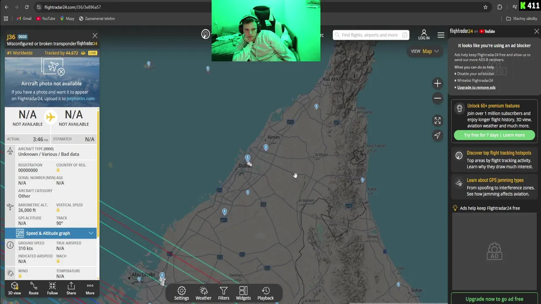Close the ad blocker notice panel
This screenshot has height=304, width=541.
[537, 31]
